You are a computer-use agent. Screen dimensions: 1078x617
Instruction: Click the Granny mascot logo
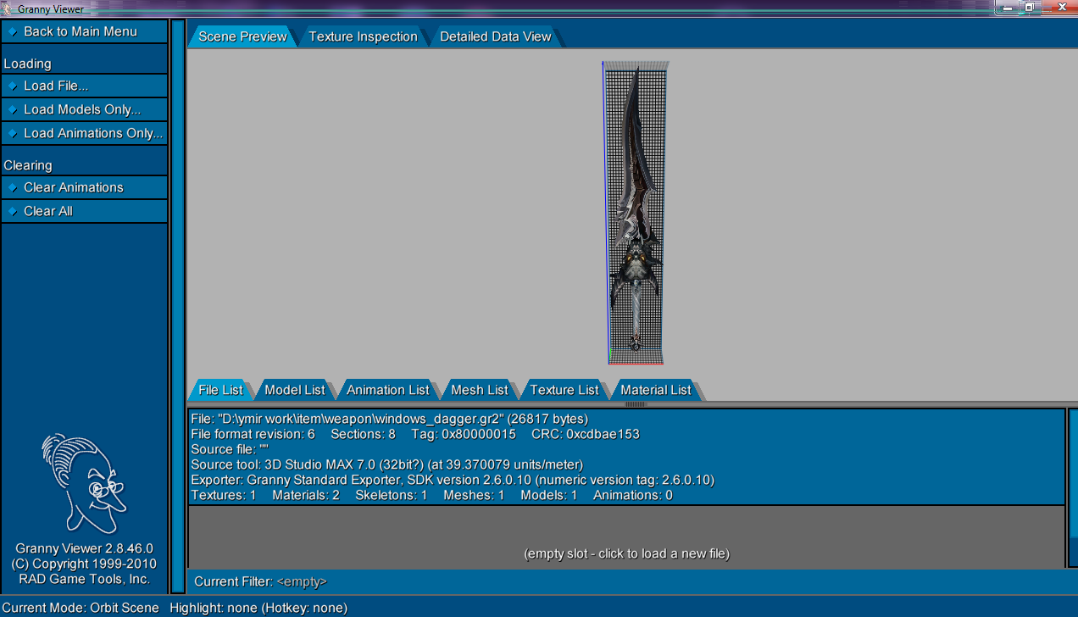click(83, 483)
